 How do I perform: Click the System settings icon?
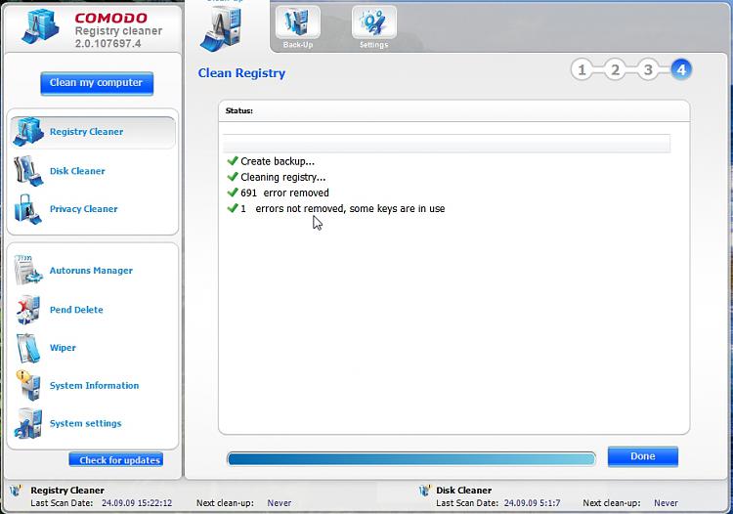point(28,423)
